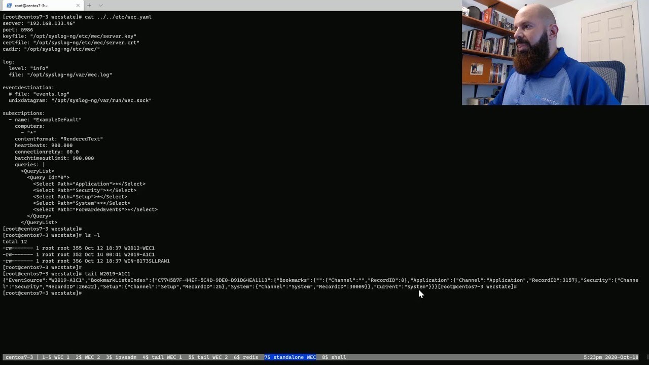Click the 'connectionretry: 60.0' line

point(47,152)
